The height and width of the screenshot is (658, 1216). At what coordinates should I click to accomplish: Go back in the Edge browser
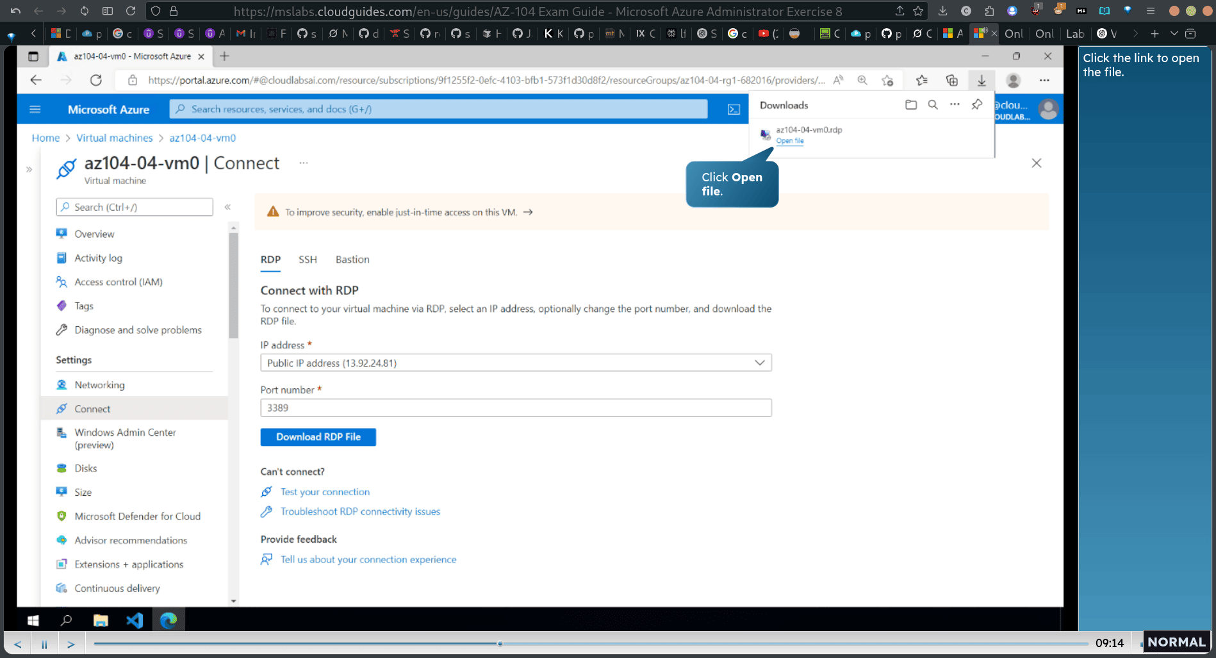(x=36, y=80)
